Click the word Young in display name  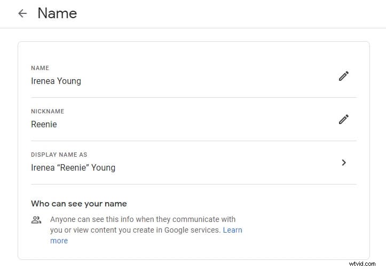click(103, 168)
